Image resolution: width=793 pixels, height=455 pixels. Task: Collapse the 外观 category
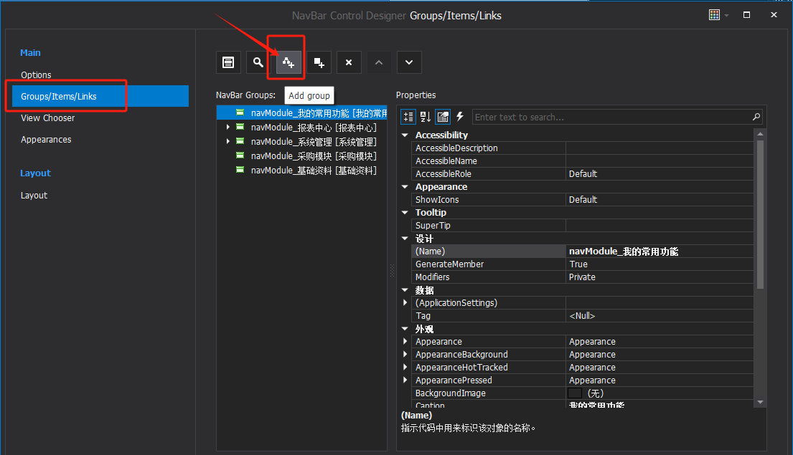point(405,328)
